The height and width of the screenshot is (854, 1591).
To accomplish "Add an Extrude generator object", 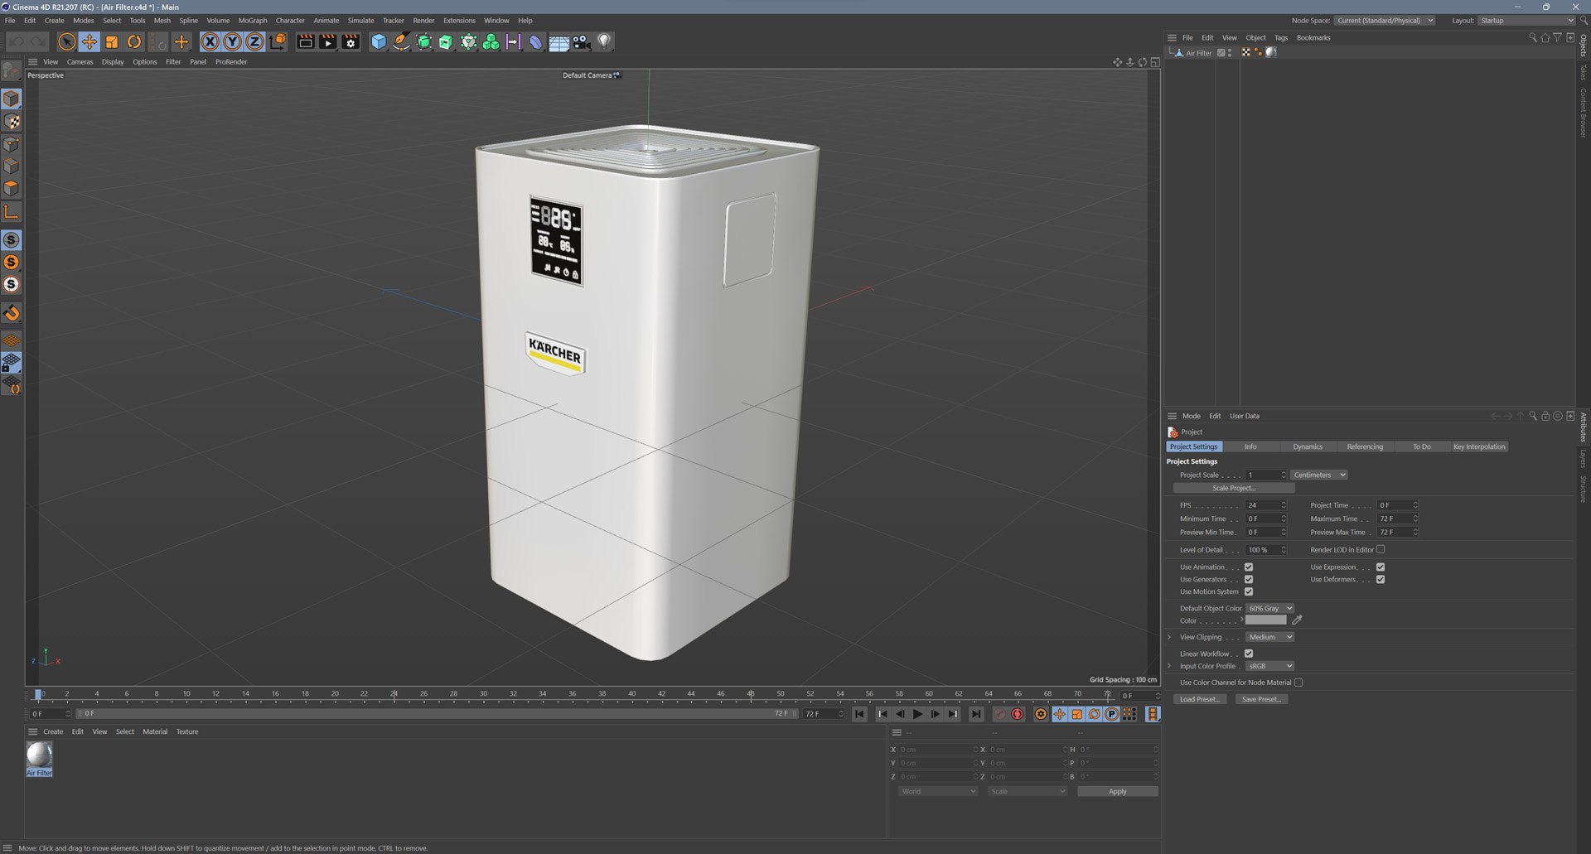I will coord(446,41).
